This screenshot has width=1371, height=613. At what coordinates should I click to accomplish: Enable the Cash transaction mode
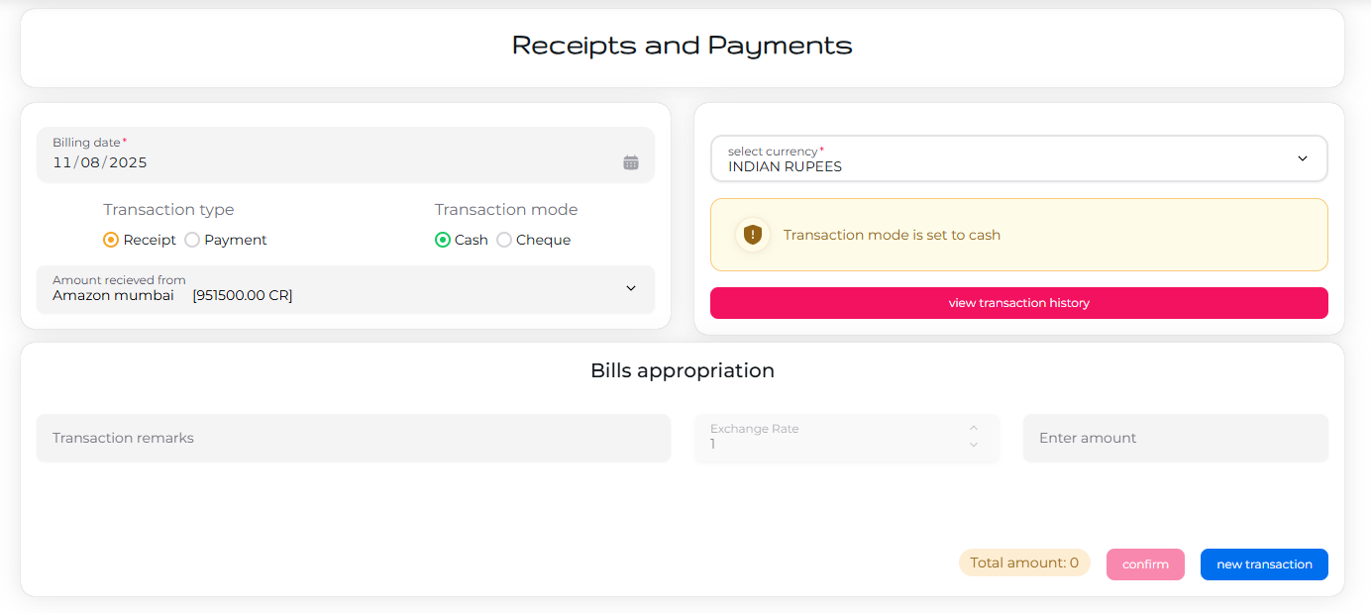[443, 239]
